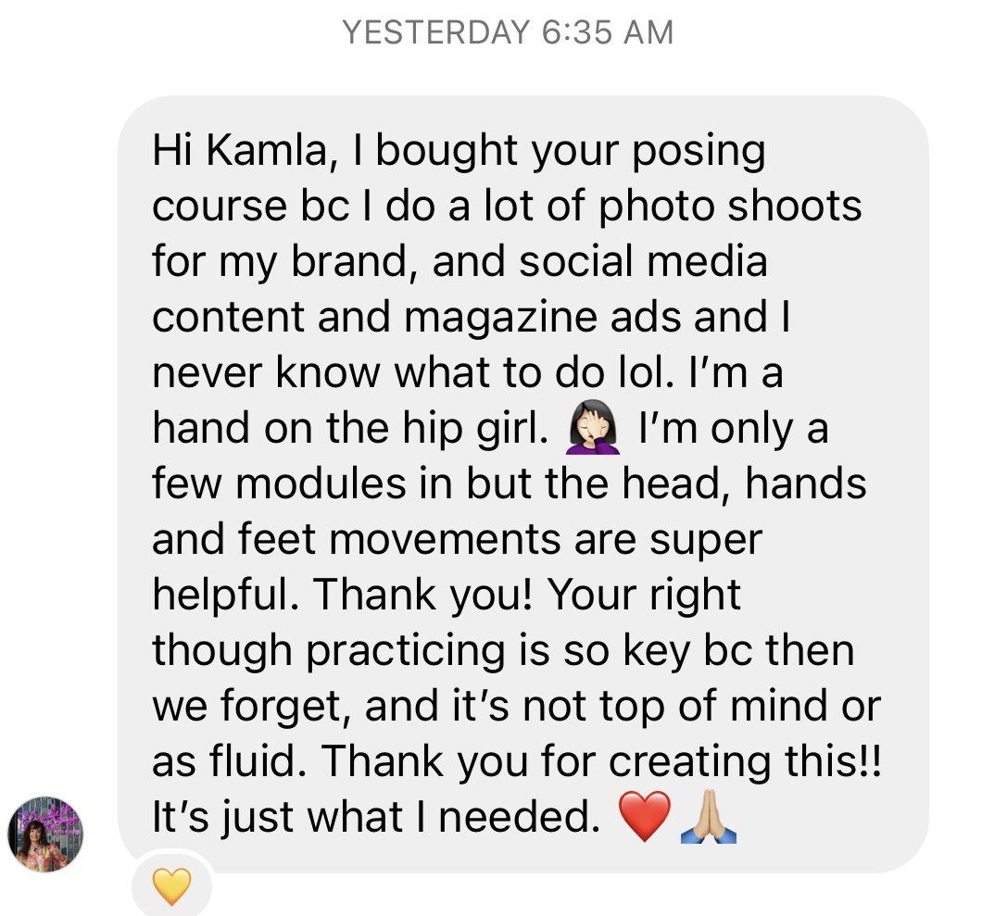Click the words 'social media' in message
The width and height of the screenshot is (1007, 916).
pyautogui.click(x=643, y=262)
